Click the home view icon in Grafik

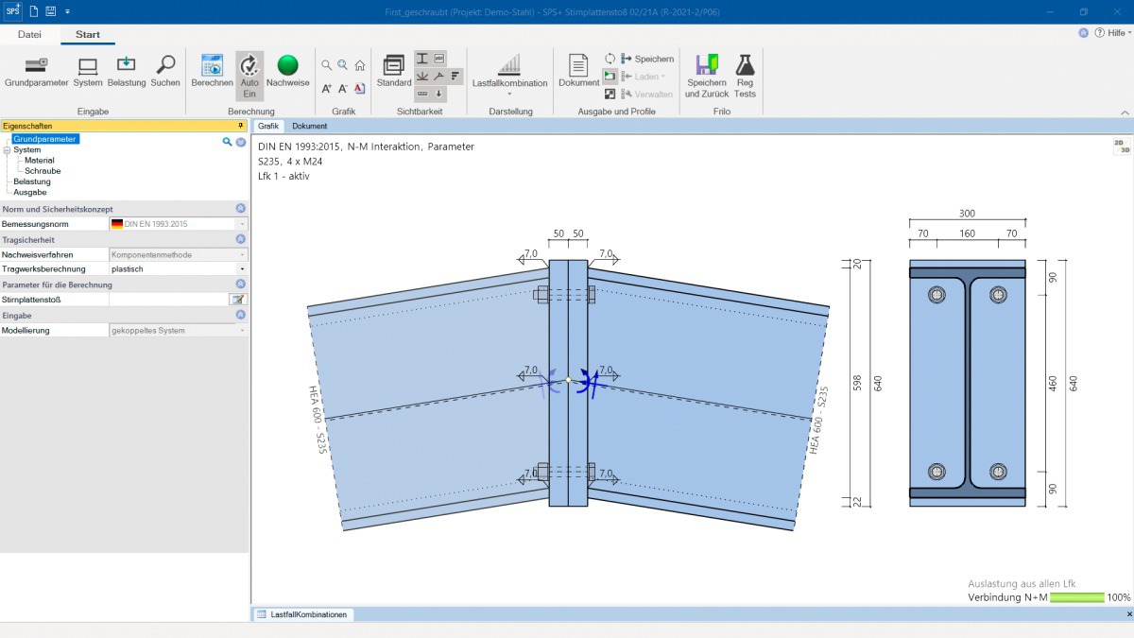pos(360,65)
